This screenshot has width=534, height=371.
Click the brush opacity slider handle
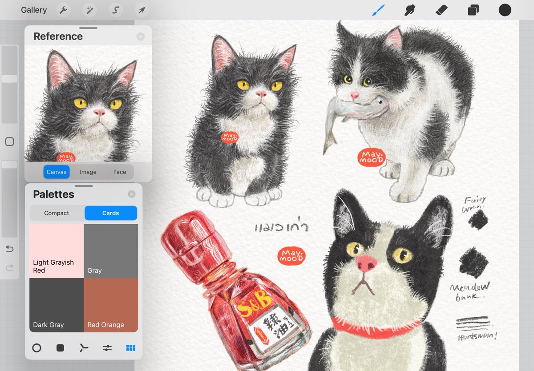(x=9, y=165)
